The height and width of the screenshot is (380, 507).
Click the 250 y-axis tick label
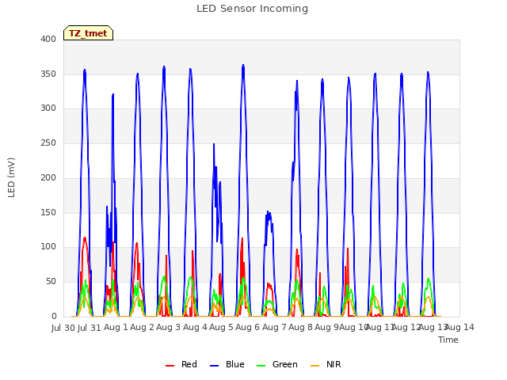click(x=48, y=142)
